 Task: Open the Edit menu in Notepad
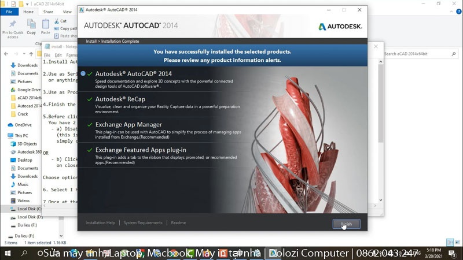point(58,55)
